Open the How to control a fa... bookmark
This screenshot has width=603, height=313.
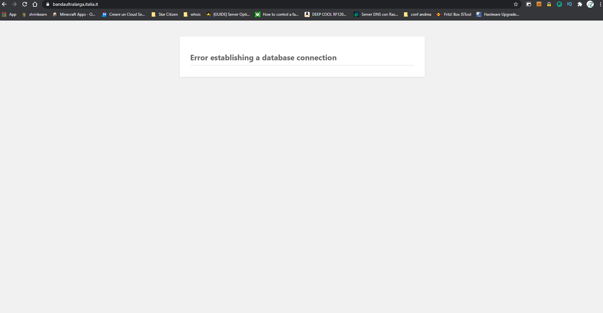277,14
